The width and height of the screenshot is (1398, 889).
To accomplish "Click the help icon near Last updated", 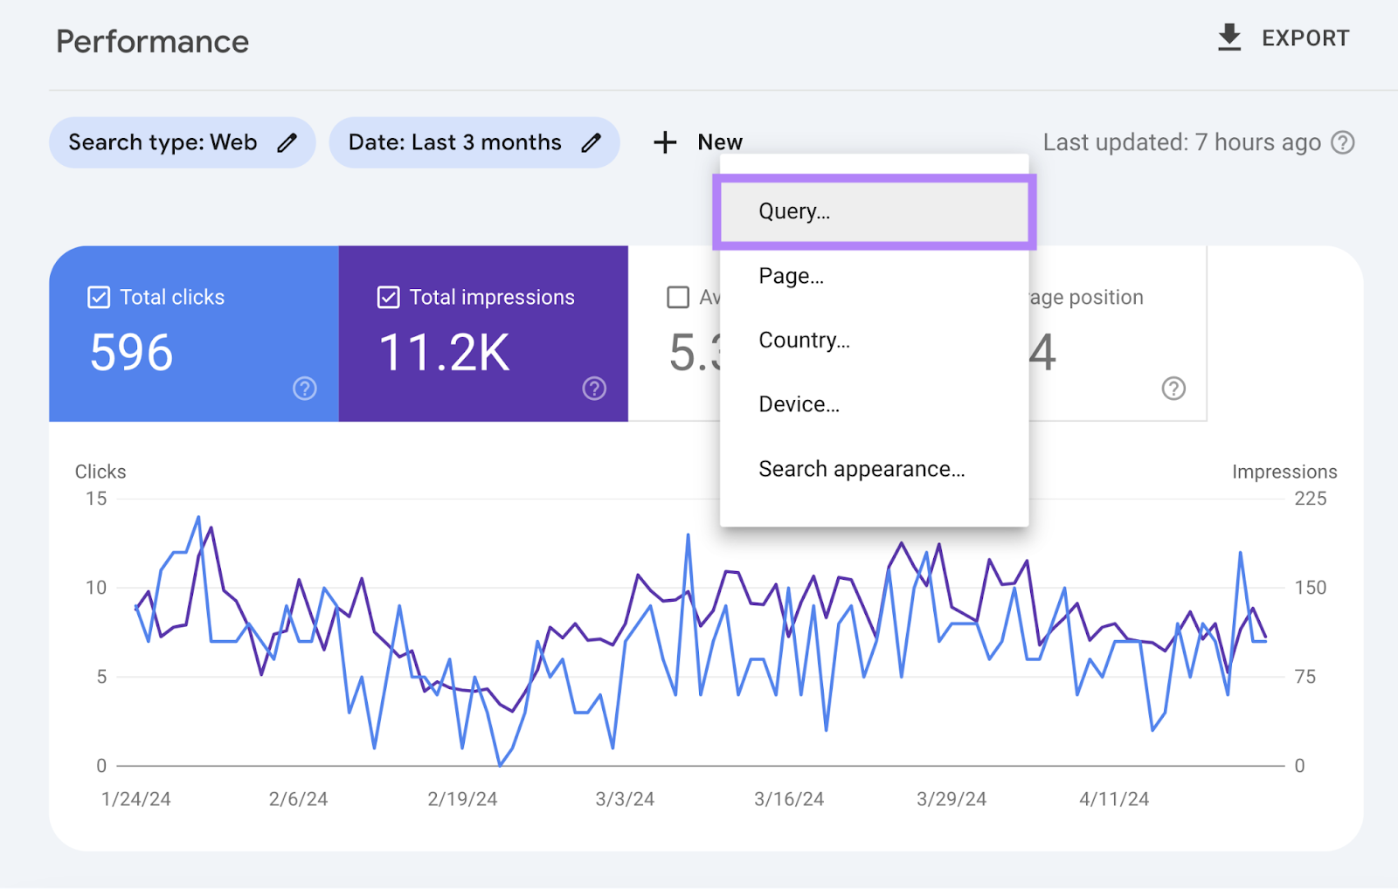I will (x=1343, y=142).
